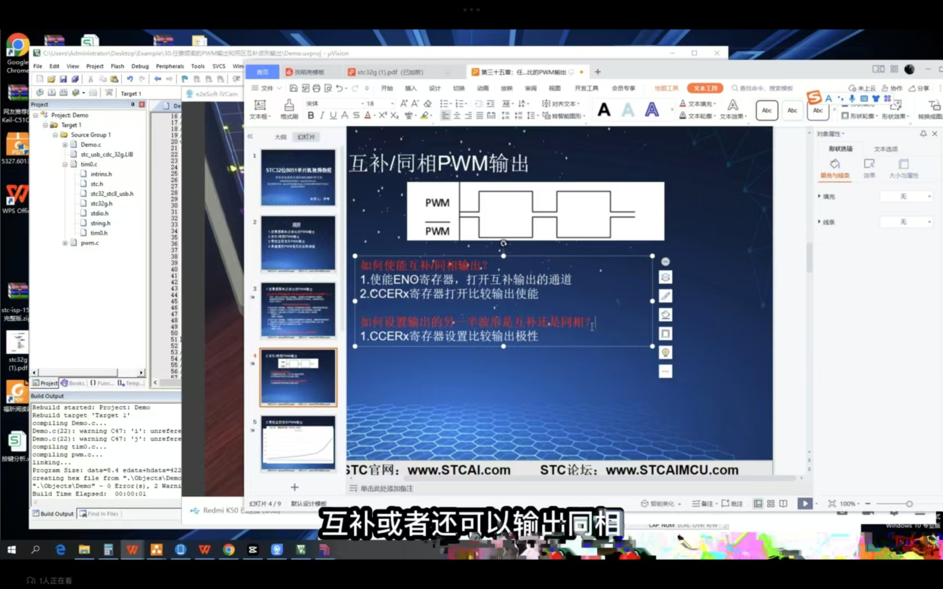
Task: Toggle underline formatting in WPS ribbon
Action: point(333,116)
